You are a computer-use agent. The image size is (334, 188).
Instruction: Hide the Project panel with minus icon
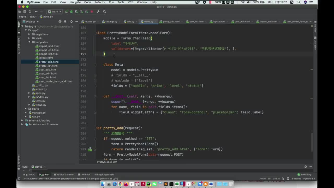click(76, 22)
